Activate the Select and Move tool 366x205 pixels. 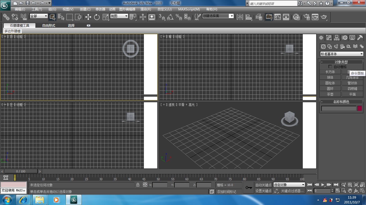tap(88, 17)
